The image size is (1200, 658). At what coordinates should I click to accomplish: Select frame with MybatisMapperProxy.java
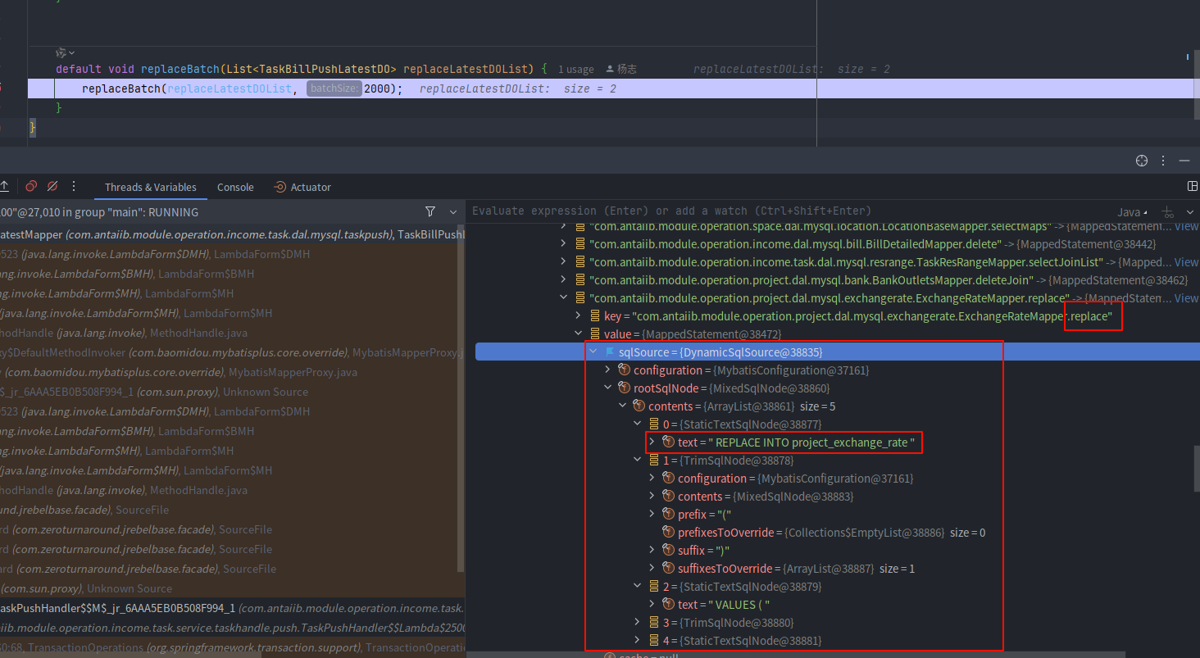pyautogui.click(x=232, y=372)
